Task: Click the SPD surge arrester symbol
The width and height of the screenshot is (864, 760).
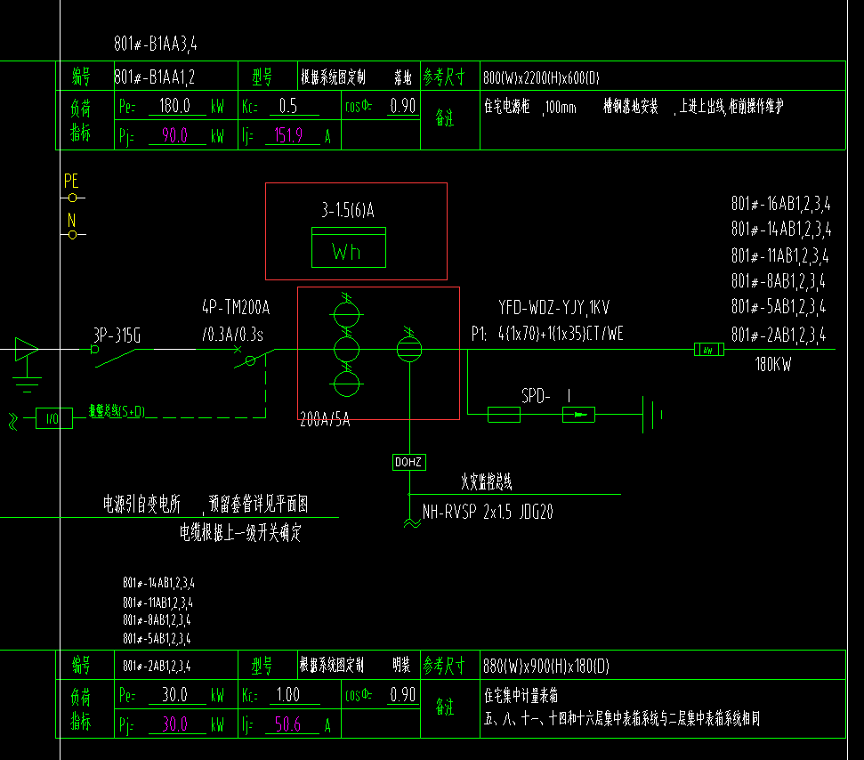Action: pos(578,415)
